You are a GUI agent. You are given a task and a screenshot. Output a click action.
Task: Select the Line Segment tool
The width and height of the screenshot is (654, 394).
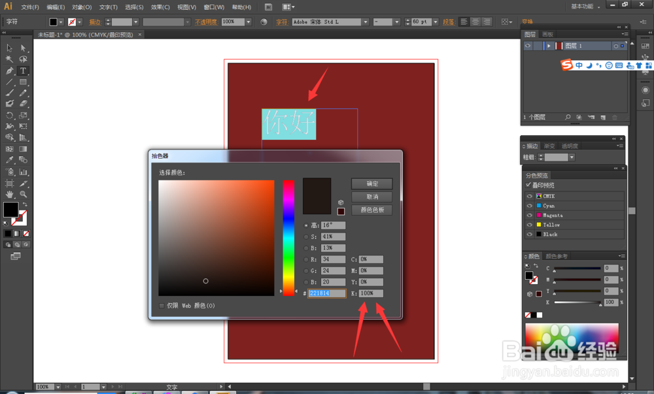coord(9,82)
